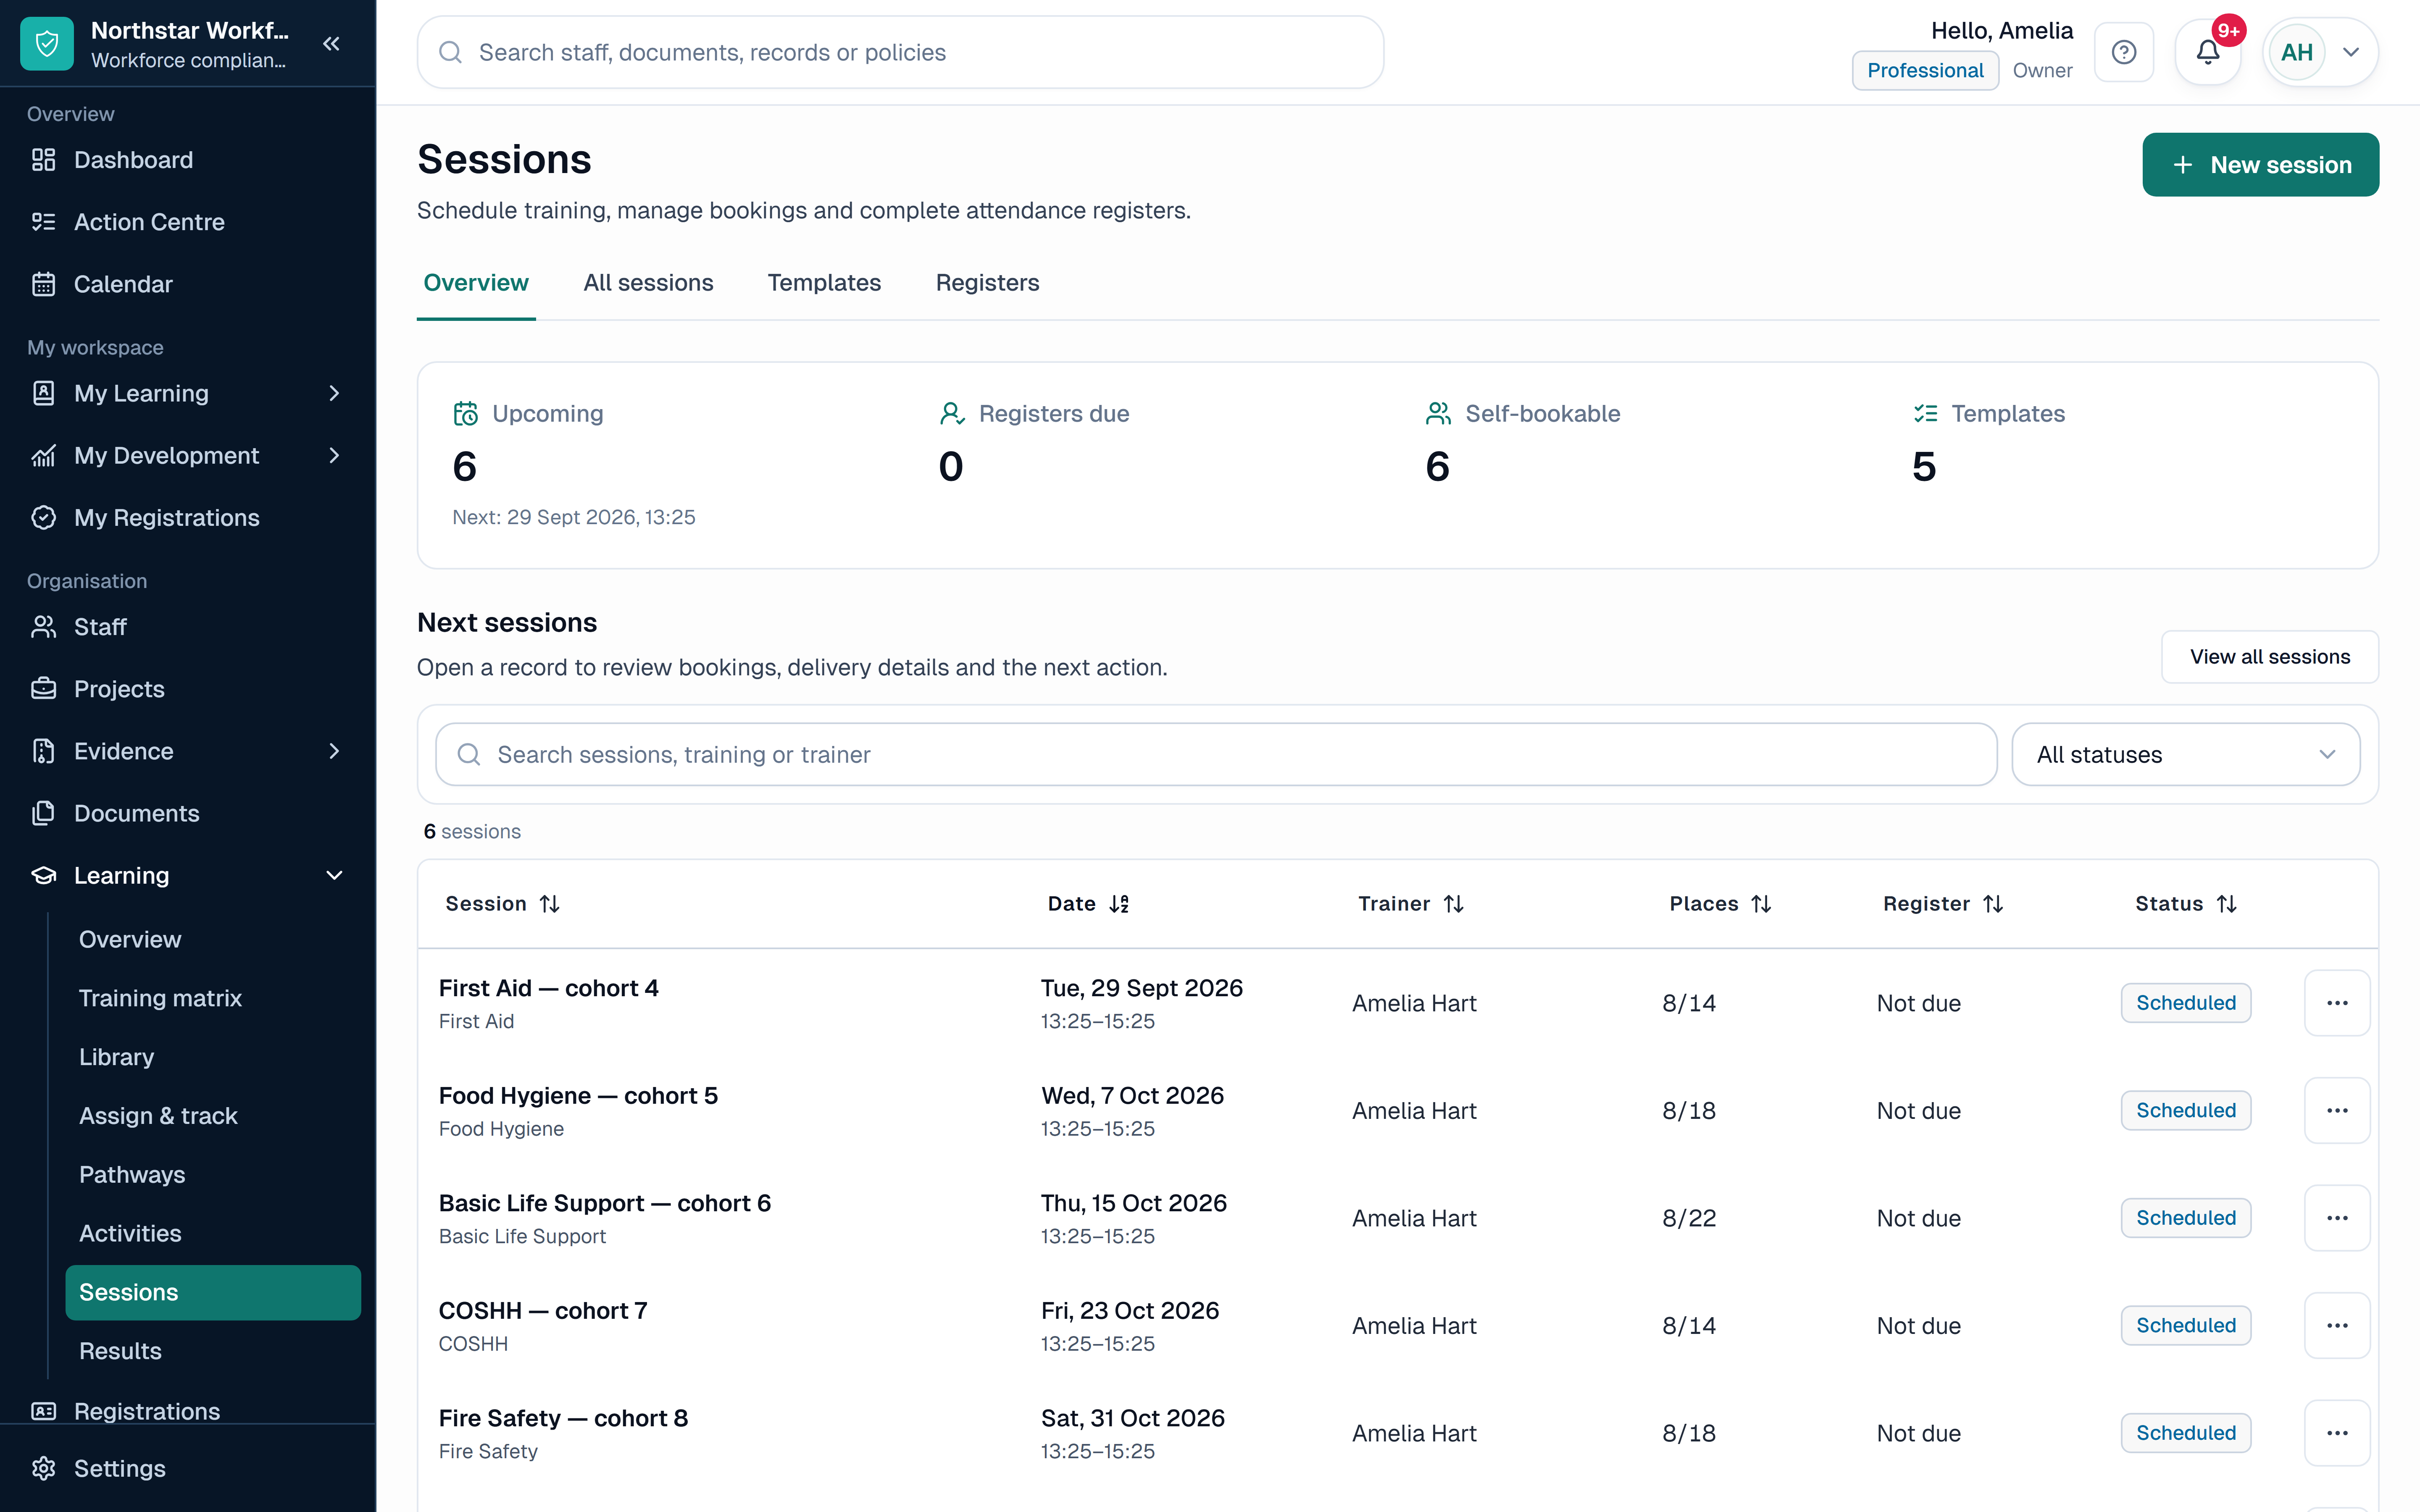Open actions menu for Fire Safety cohort 8

tap(2337, 1433)
